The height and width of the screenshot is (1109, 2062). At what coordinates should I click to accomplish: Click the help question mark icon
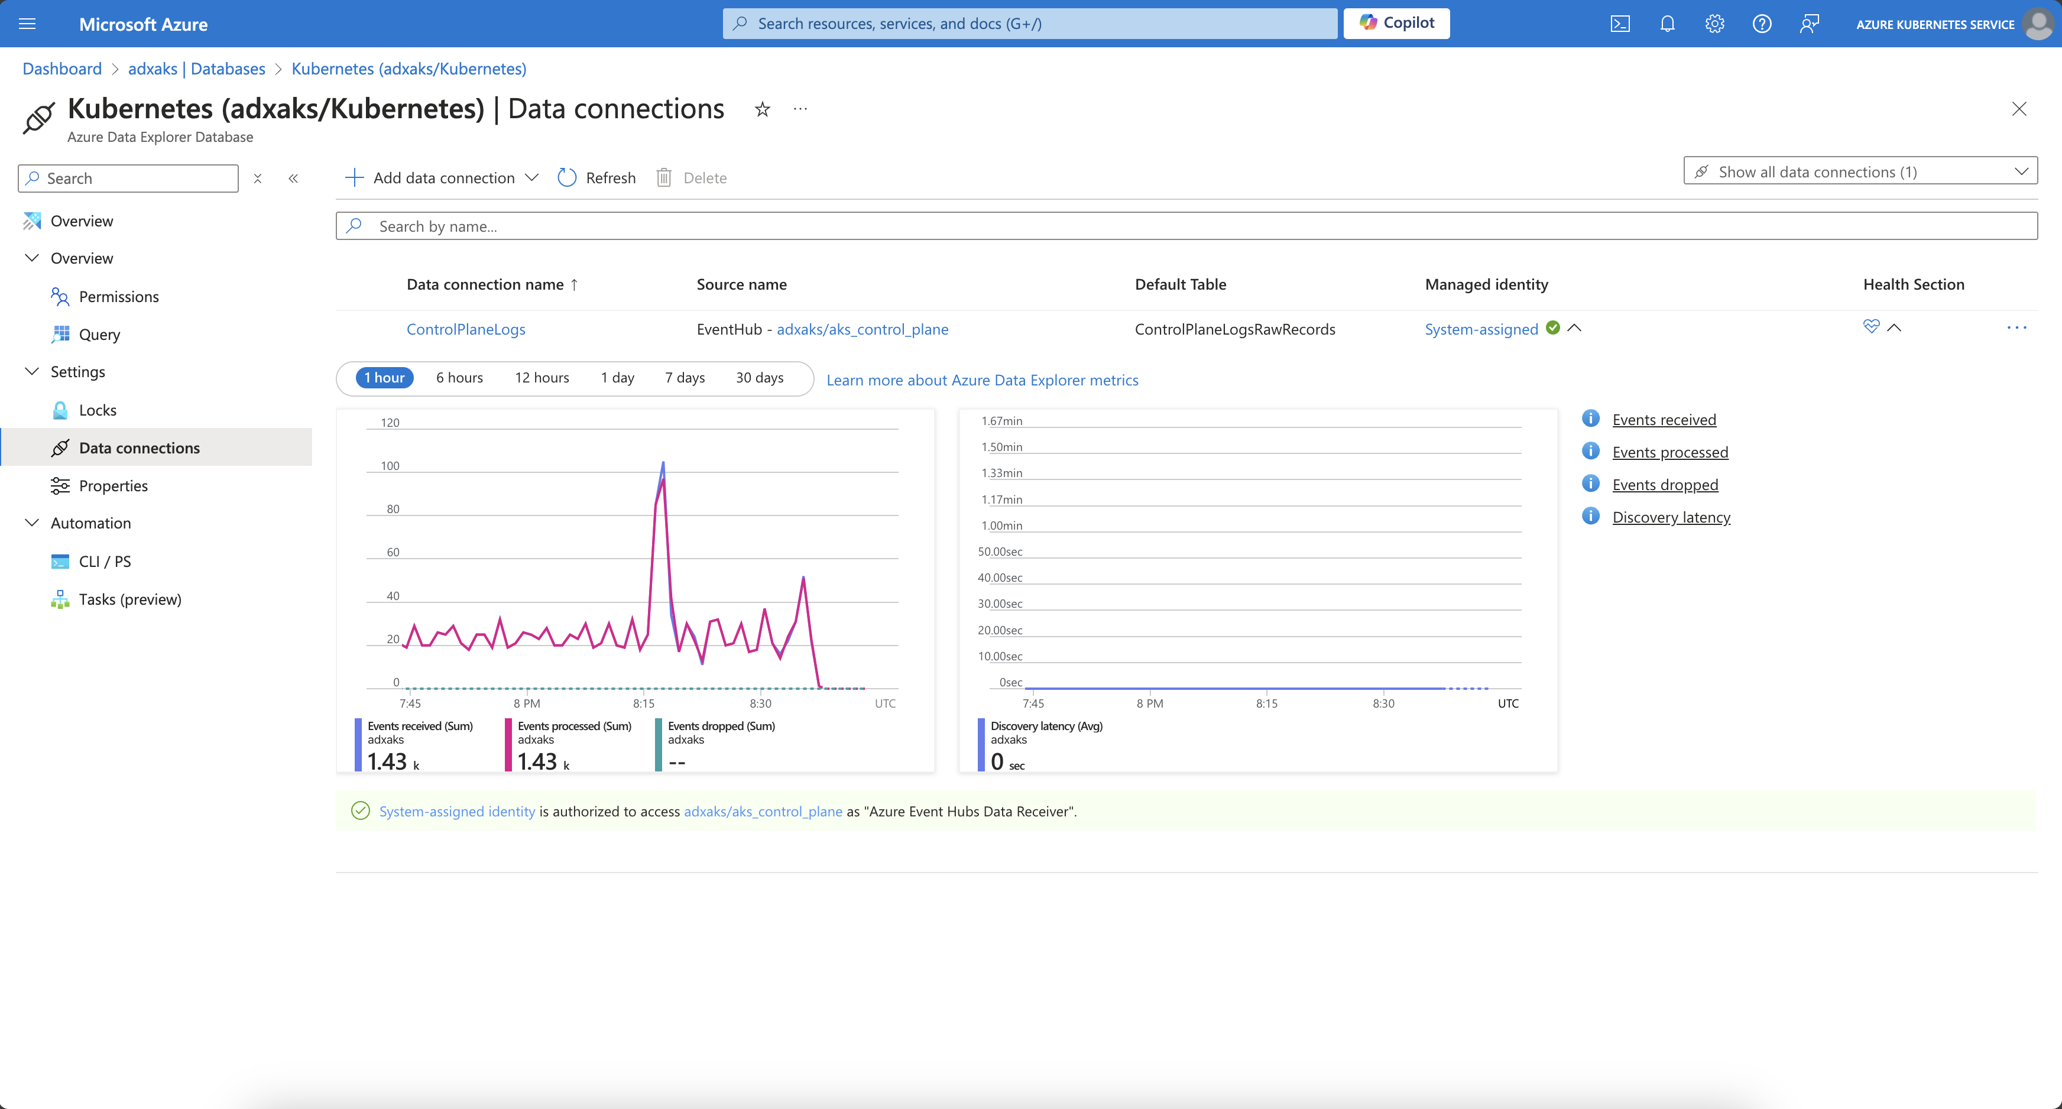[x=1762, y=24]
